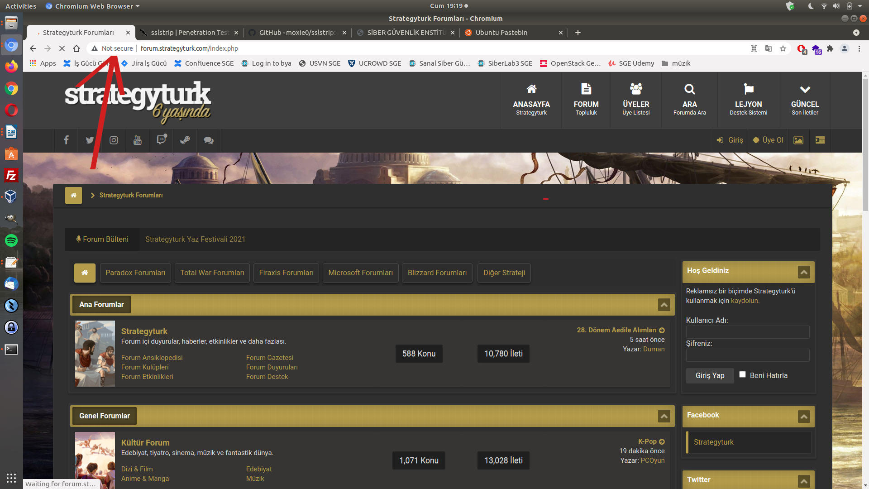Go back with browser back arrow
The height and width of the screenshot is (489, 869).
click(33, 48)
